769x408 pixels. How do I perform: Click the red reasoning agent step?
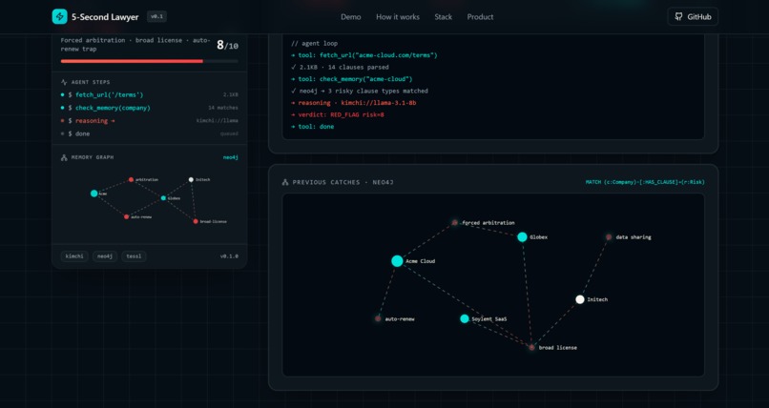150,120
